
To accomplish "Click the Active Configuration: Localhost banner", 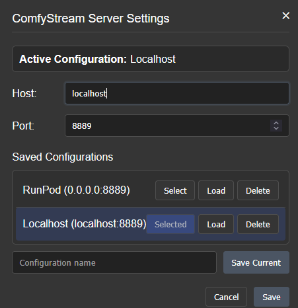I will click(151, 59).
